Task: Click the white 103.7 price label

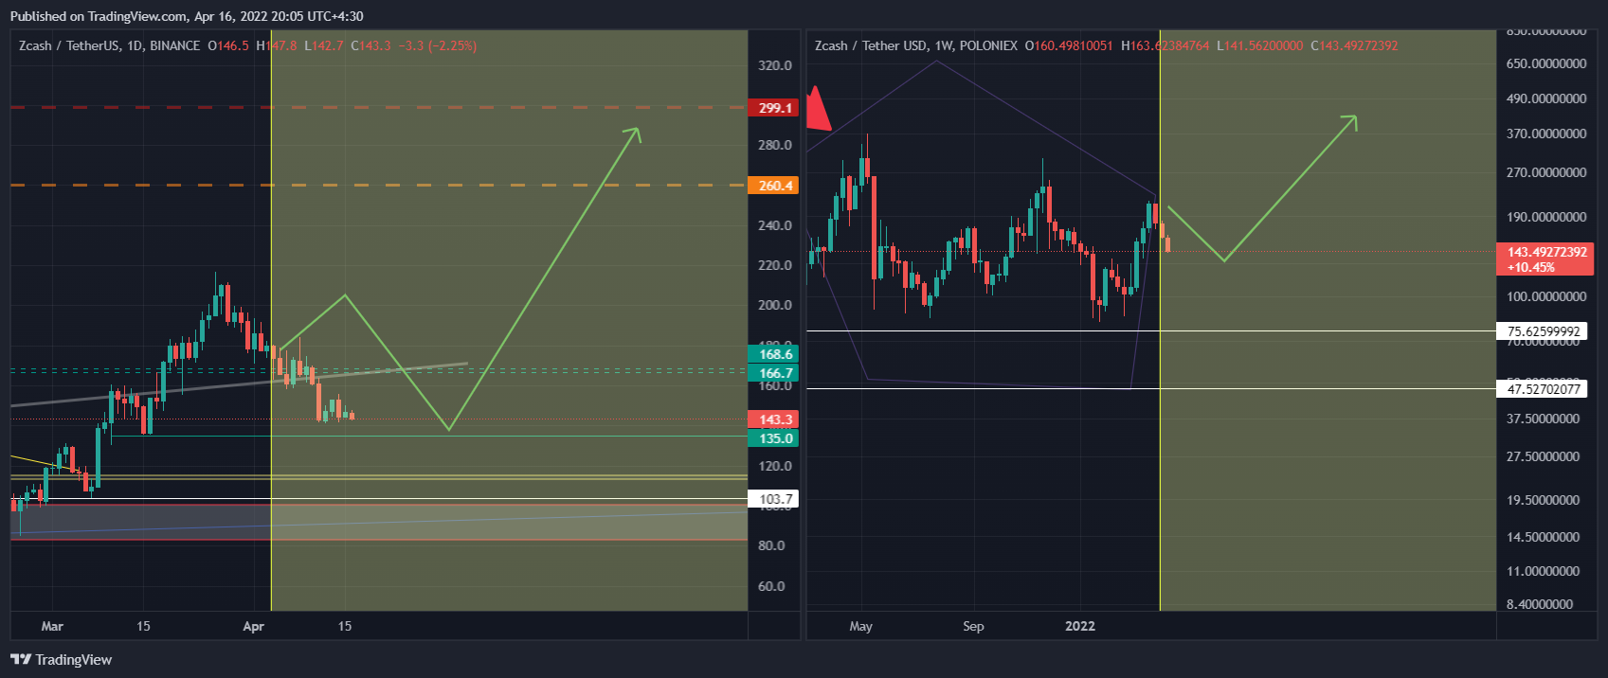Action: point(773,499)
